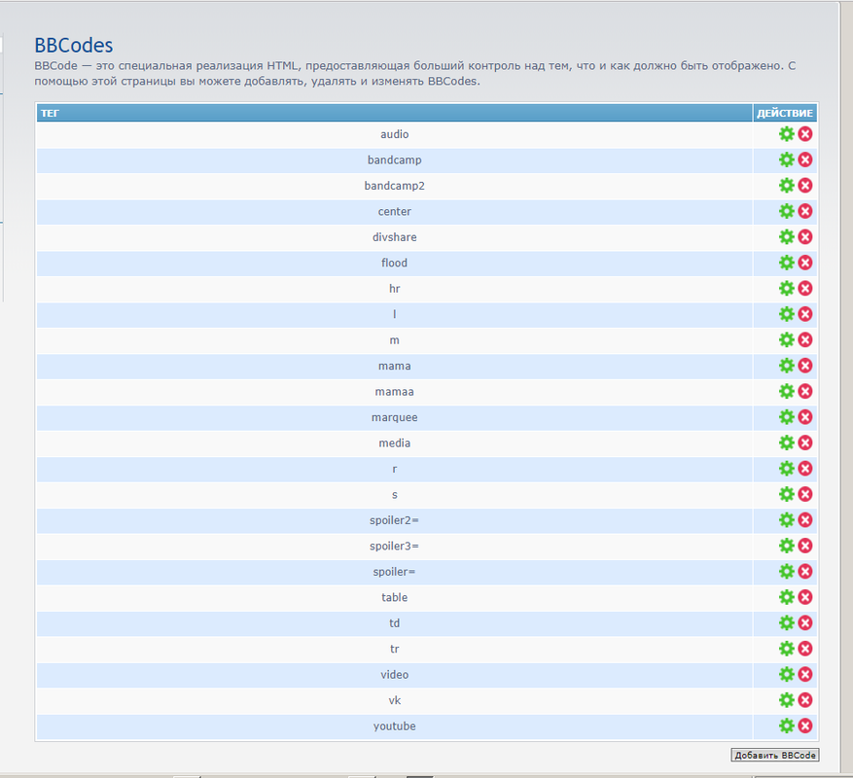
Task: Delete the spoiler3= BBCode
Action: [x=805, y=546]
